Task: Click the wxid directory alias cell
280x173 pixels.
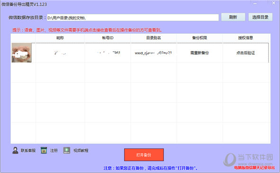Action: [x=154, y=53]
